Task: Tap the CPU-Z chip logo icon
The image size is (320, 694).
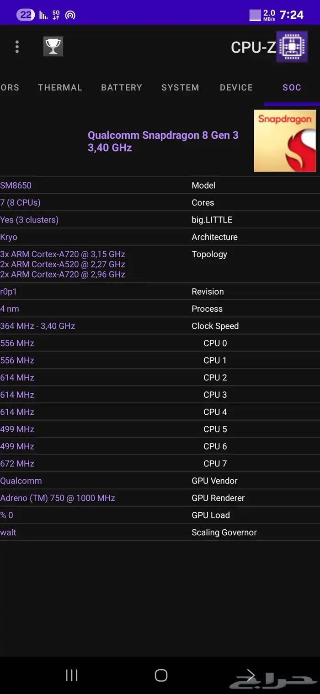Action: pyautogui.click(x=292, y=47)
